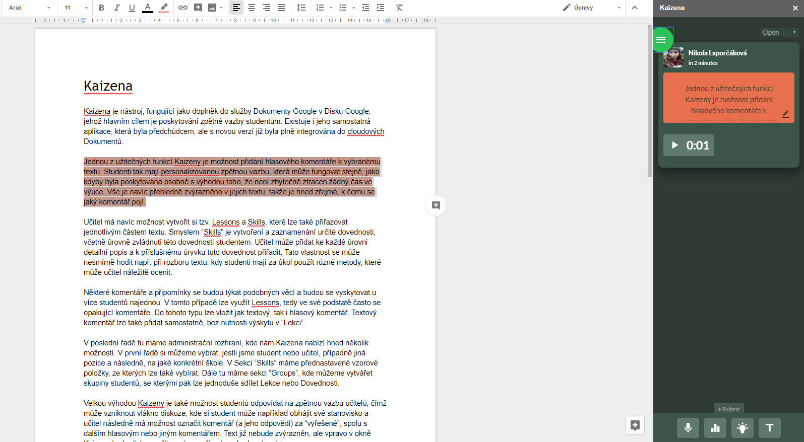Justify the text
The height and width of the screenshot is (442, 804).
282,8
